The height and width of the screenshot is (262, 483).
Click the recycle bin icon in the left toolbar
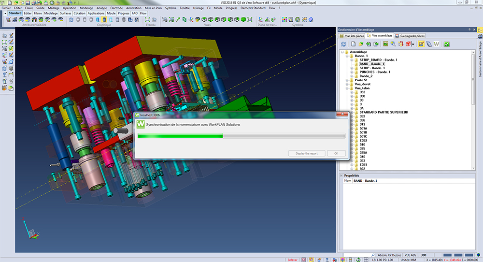point(5,81)
